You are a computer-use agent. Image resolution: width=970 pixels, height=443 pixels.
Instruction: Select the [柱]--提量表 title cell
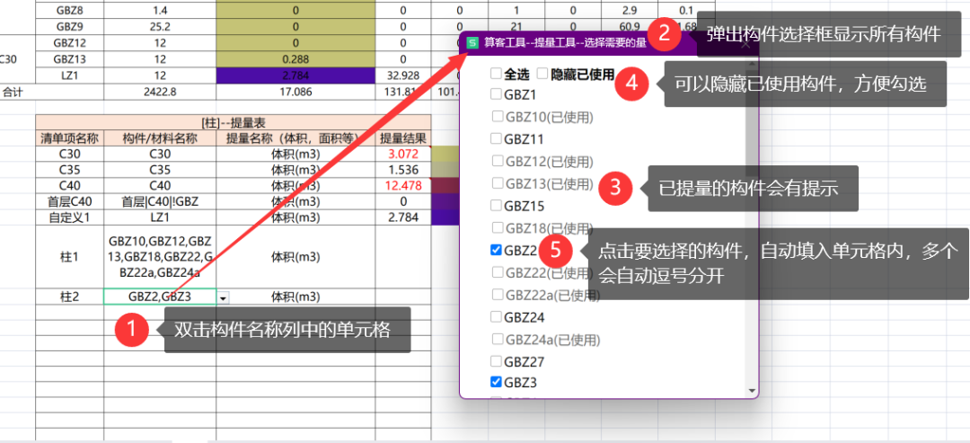[233, 121]
